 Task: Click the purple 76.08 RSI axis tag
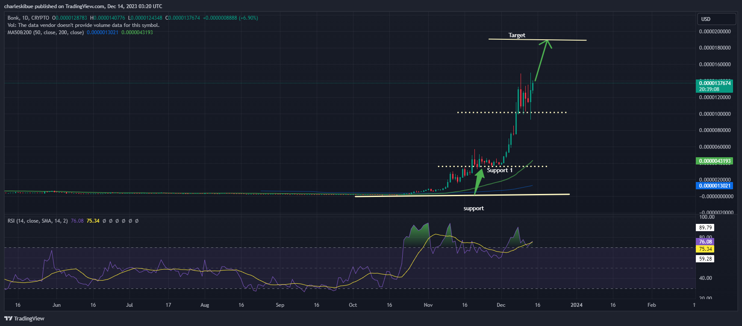[x=705, y=242]
